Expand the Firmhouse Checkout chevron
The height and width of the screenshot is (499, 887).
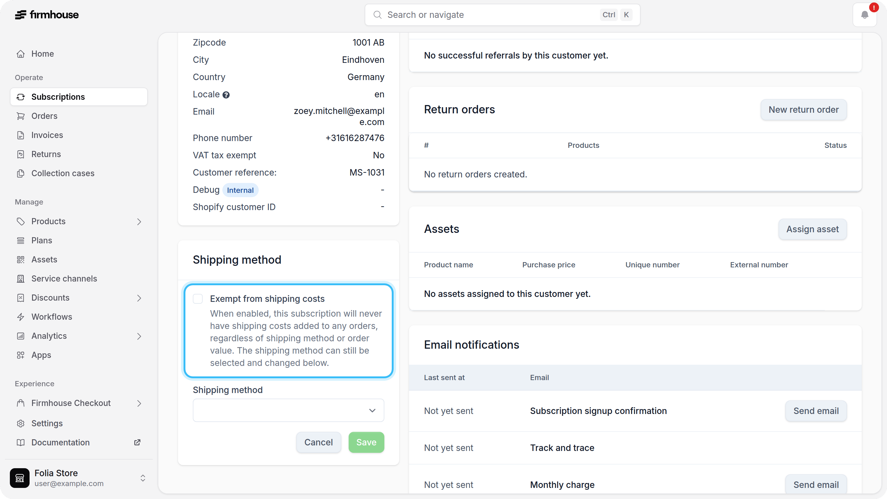[x=139, y=403]
